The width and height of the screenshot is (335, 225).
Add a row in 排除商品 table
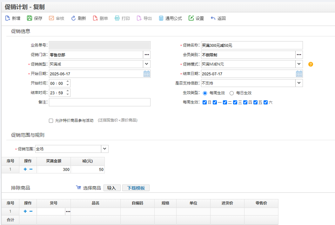[x=25, y=211]
